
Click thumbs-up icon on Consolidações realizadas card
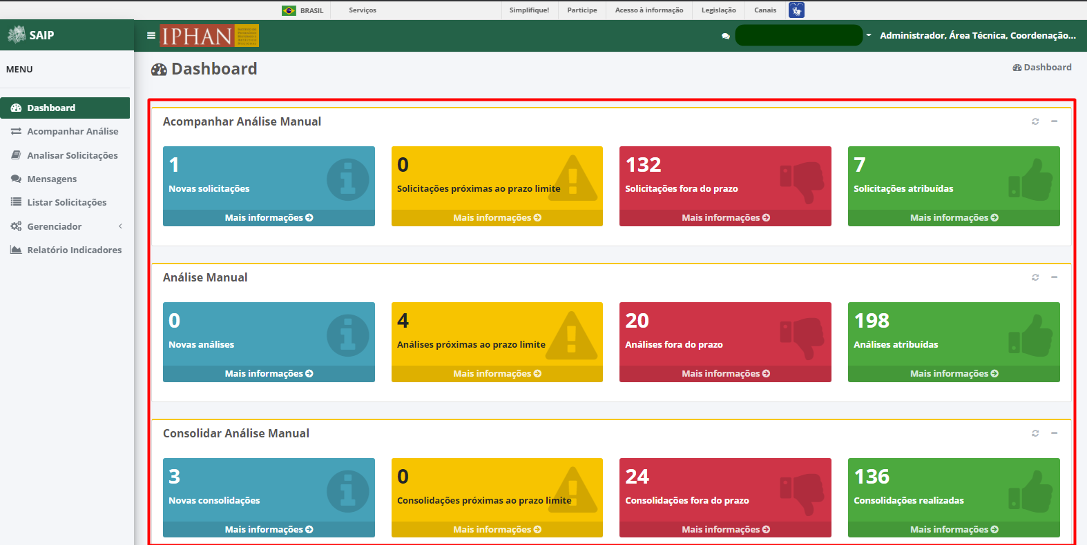1031,491
